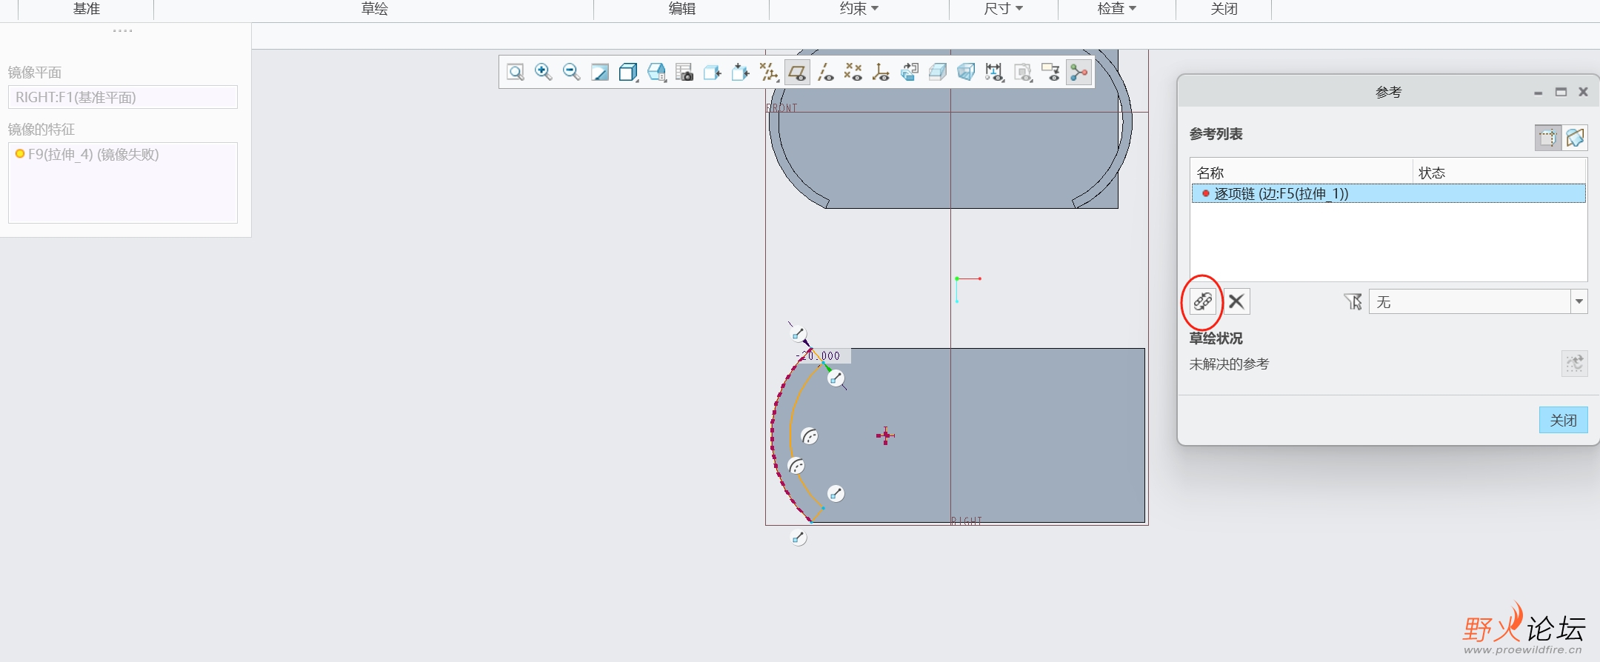Click the 编辑 ribbon group label
Screen dimensions: 1600x662
681,9
